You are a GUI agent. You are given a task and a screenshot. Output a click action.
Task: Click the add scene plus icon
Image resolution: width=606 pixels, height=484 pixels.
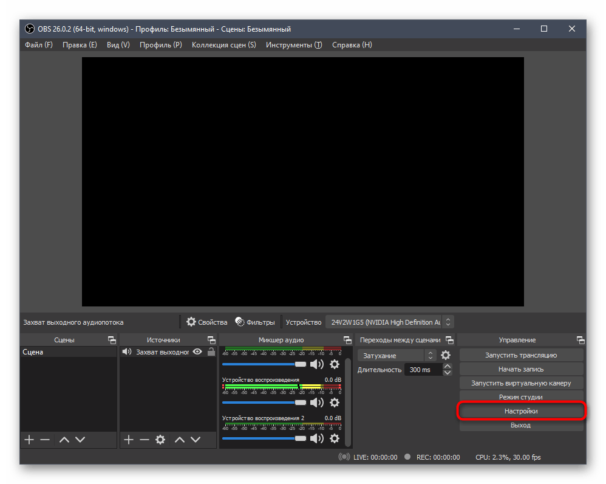pyautogui.click(x=29, y=439)
